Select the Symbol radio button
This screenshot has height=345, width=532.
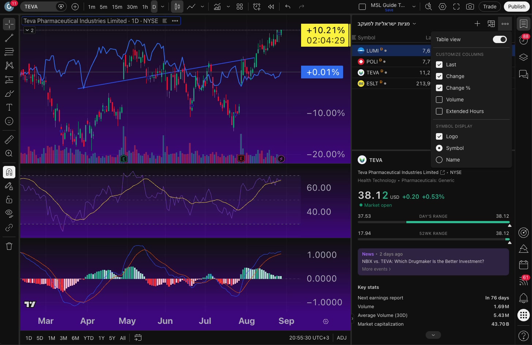pos(439,148)
